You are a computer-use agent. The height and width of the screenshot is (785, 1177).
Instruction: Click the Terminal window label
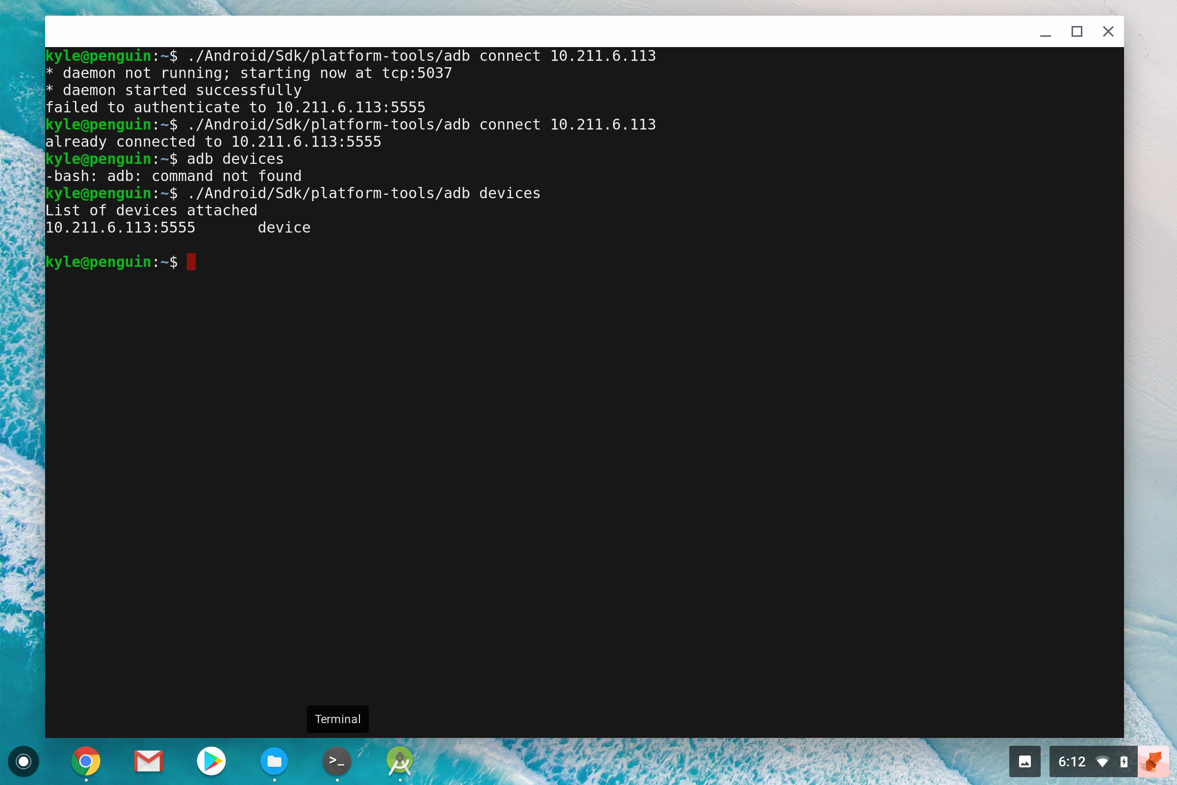tap(337, 719)
